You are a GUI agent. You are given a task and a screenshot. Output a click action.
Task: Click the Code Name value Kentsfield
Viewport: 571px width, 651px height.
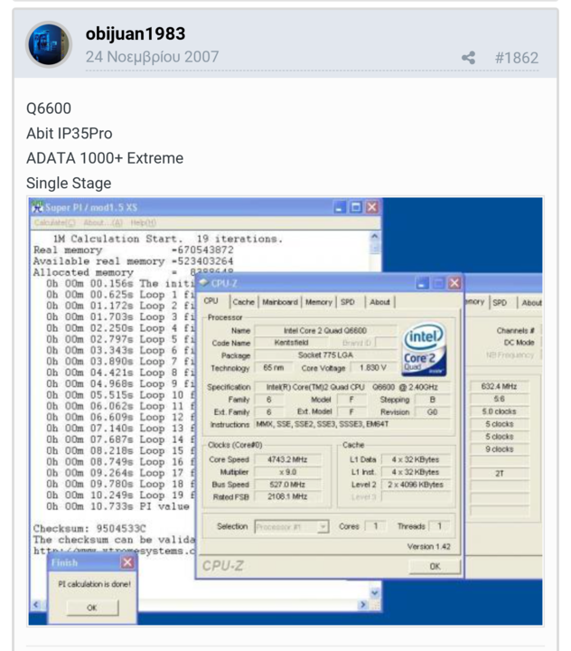point(291,343)
